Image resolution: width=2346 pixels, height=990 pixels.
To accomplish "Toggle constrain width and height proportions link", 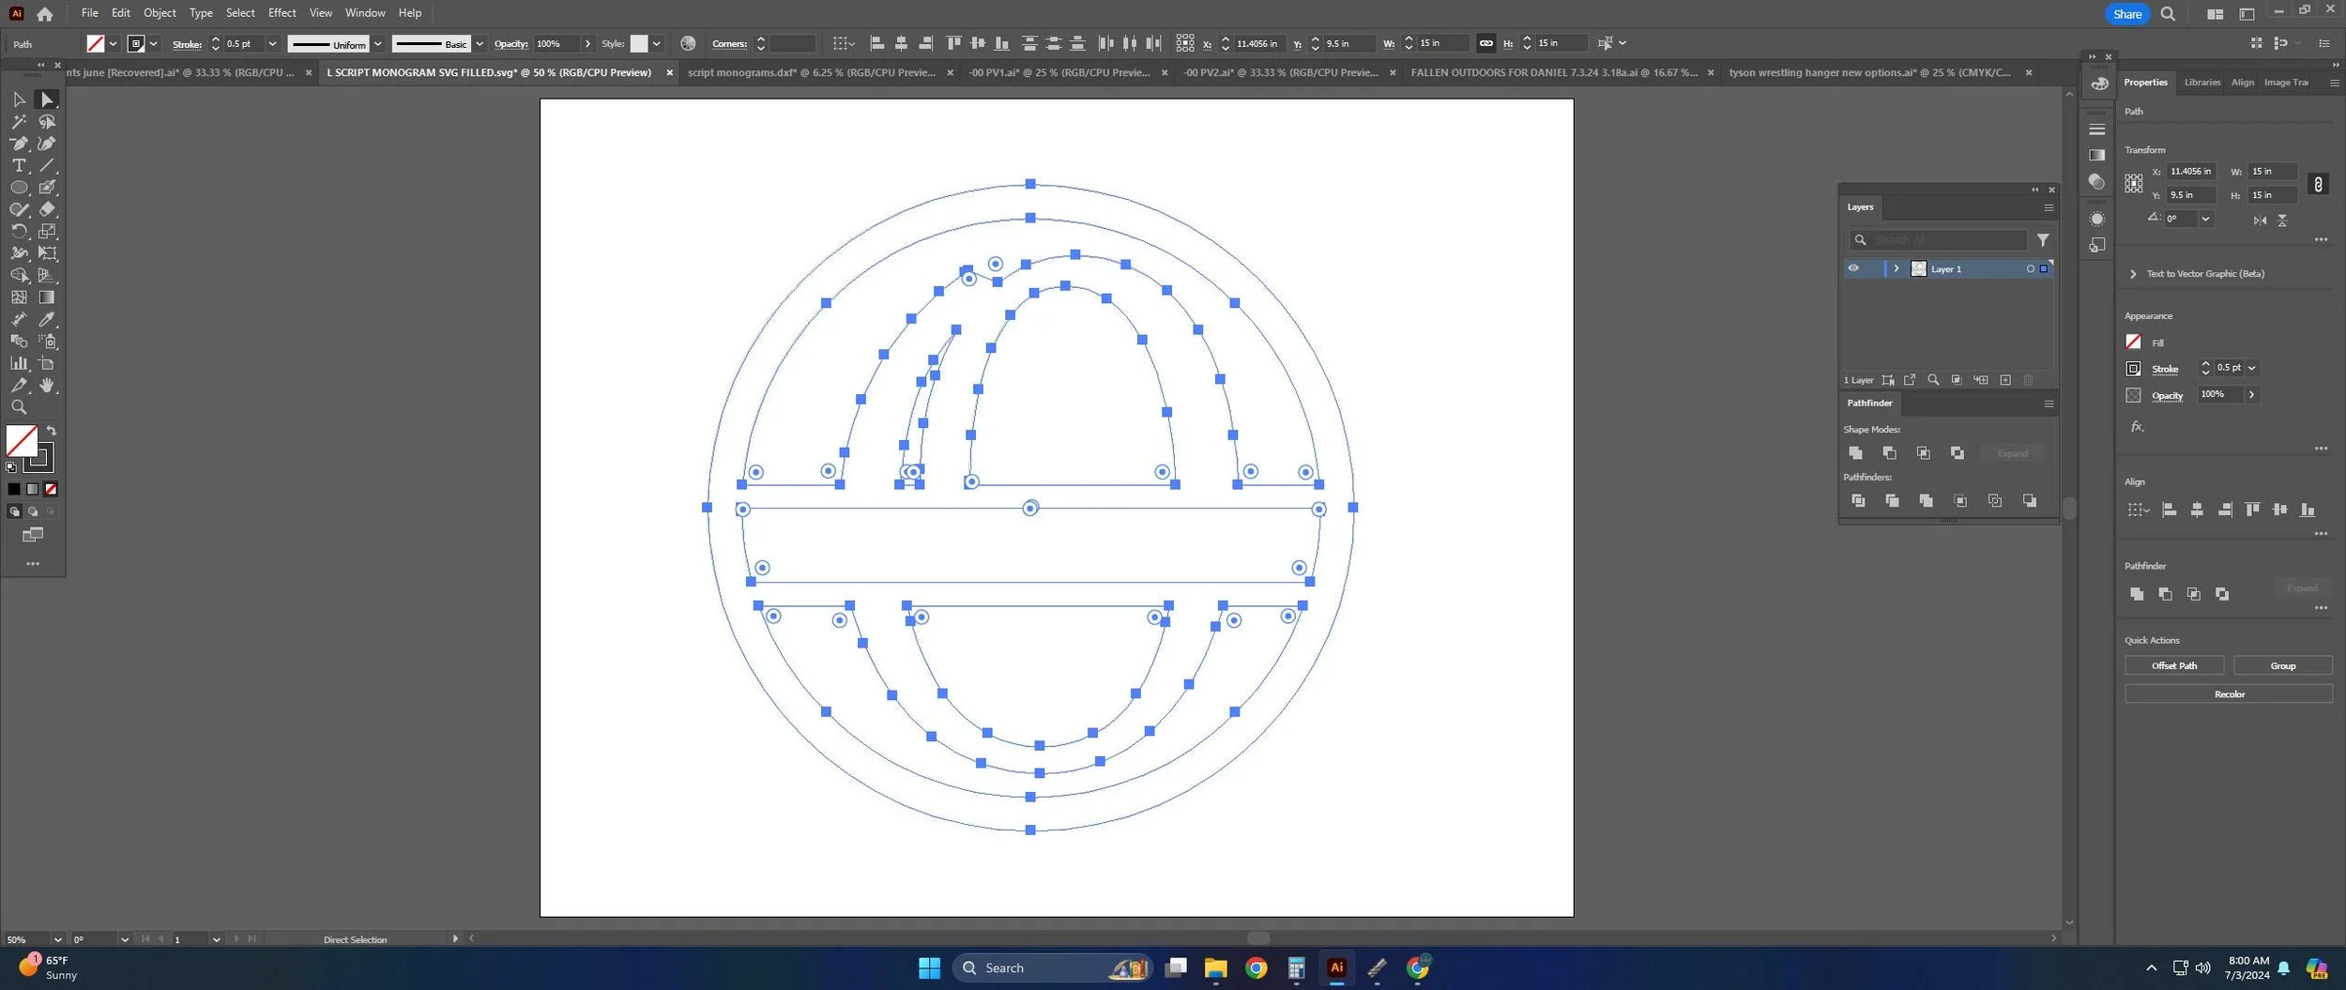I will (x=2318, y=184).
